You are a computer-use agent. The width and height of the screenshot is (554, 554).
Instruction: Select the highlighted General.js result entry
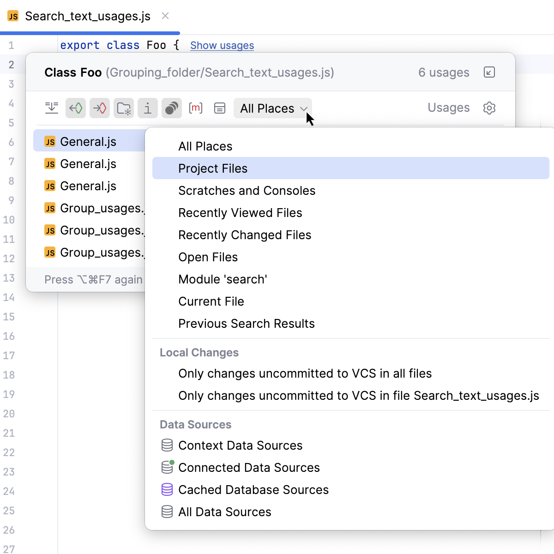point(88,141)
